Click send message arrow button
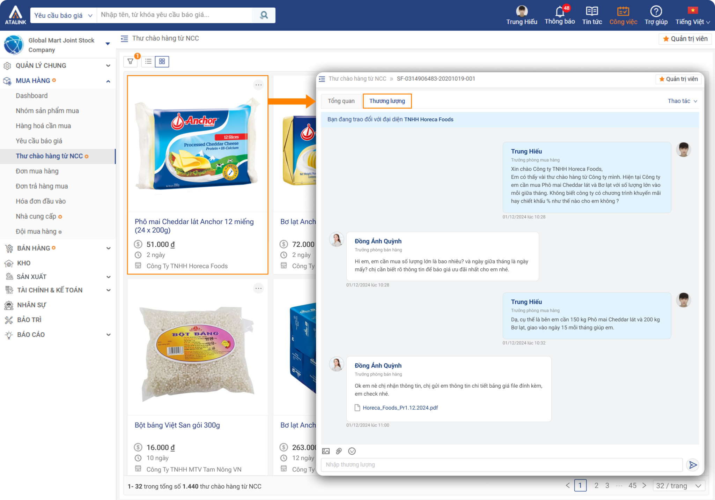 point(693,465)
